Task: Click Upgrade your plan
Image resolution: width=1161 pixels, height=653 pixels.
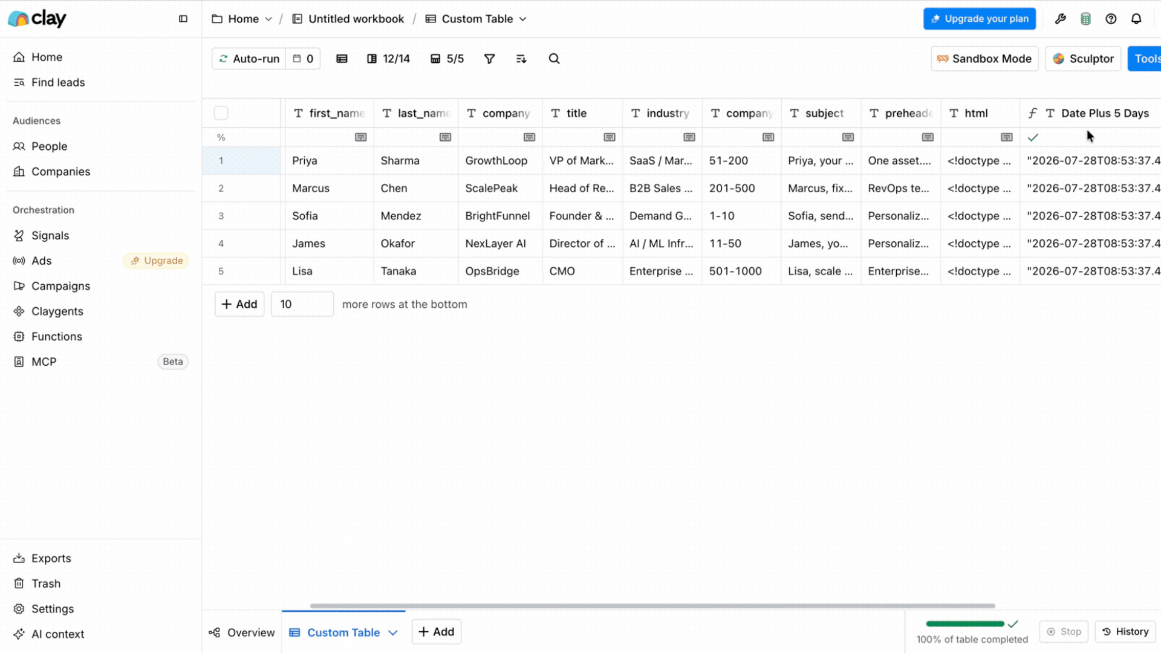Action: [980, 19]
